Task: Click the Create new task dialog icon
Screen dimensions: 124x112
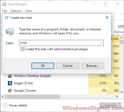Action: click(x=7, y=17)
